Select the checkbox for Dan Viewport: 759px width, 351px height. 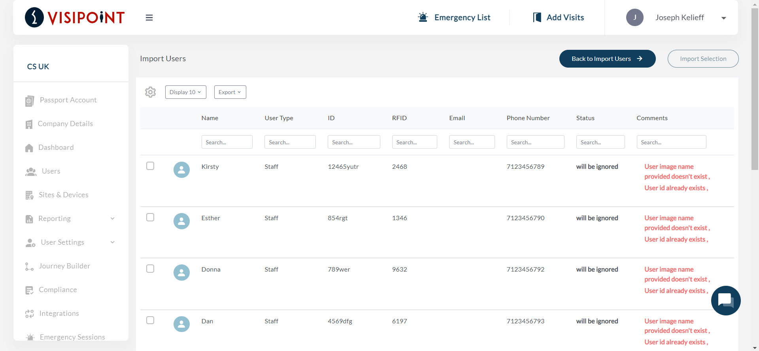tap(150, 320)
